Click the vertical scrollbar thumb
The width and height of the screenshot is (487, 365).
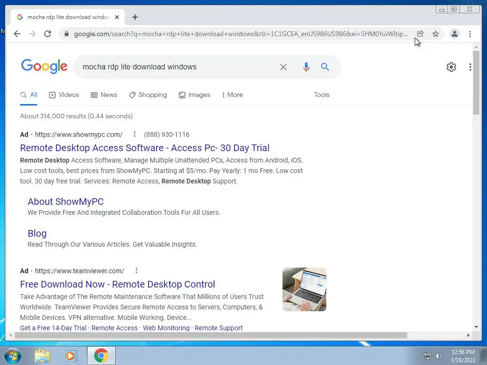click(476, 83)
